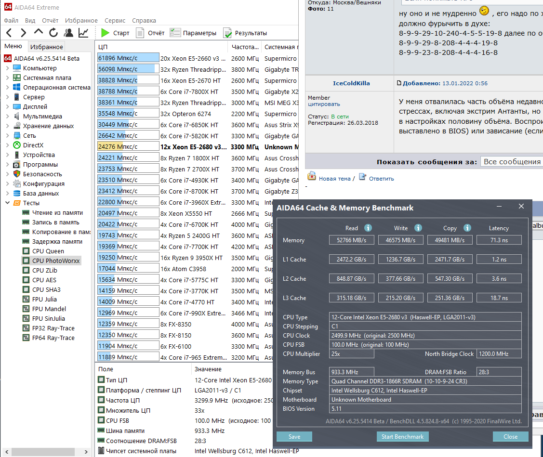
Task: Click Save in benchmark window
Action: [x=294, y=437]
